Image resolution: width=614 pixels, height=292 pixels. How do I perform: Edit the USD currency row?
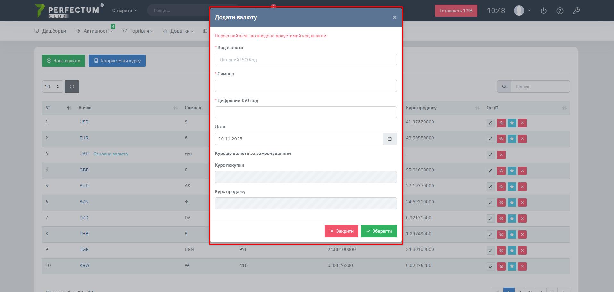tap(491, 123)
